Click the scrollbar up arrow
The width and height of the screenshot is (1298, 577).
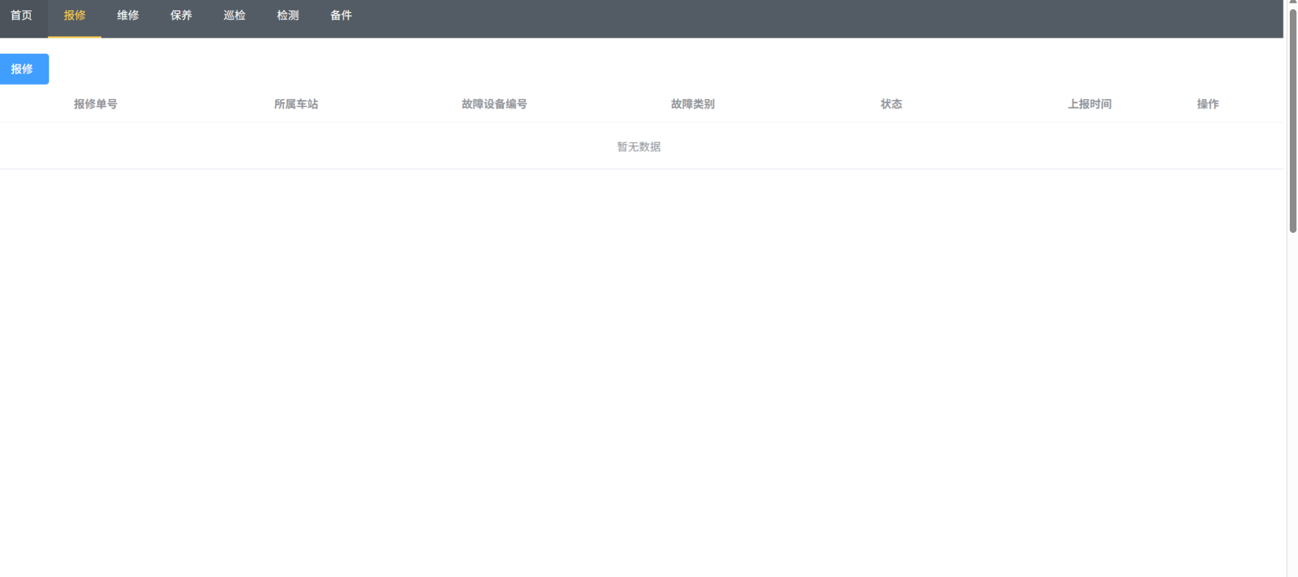[x=1292, y=2]
